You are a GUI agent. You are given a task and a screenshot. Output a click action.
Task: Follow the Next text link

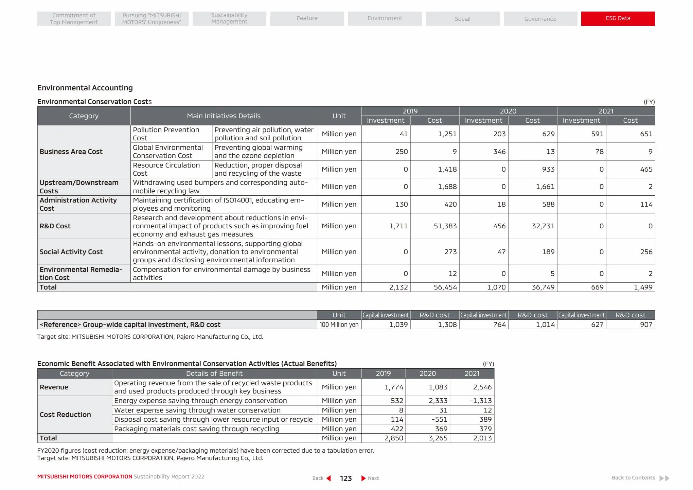373,478
